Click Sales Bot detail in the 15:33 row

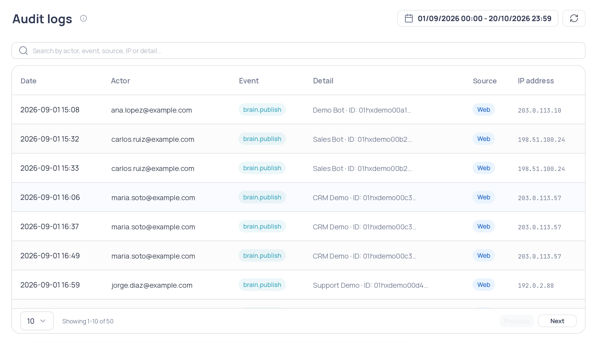point(362,168)
